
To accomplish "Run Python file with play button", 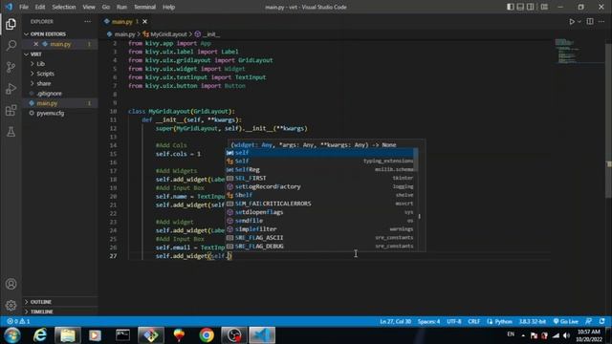I will click(572, 21).
